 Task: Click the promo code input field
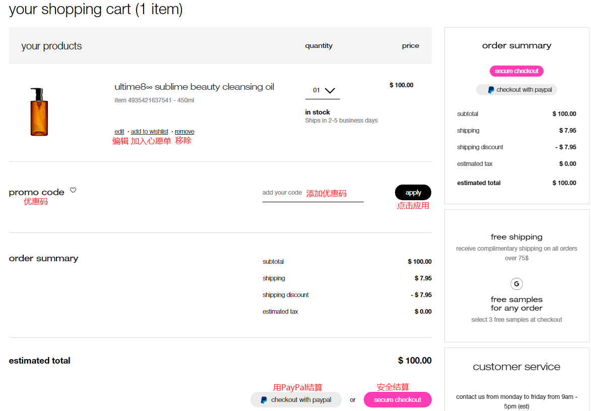(312, 193)
